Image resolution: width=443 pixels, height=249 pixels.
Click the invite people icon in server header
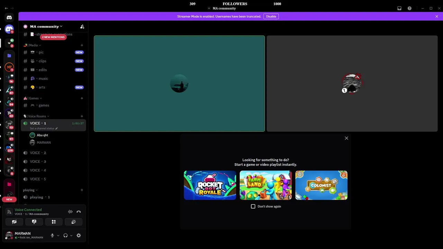pyautogui.click(x=82, y=27)
